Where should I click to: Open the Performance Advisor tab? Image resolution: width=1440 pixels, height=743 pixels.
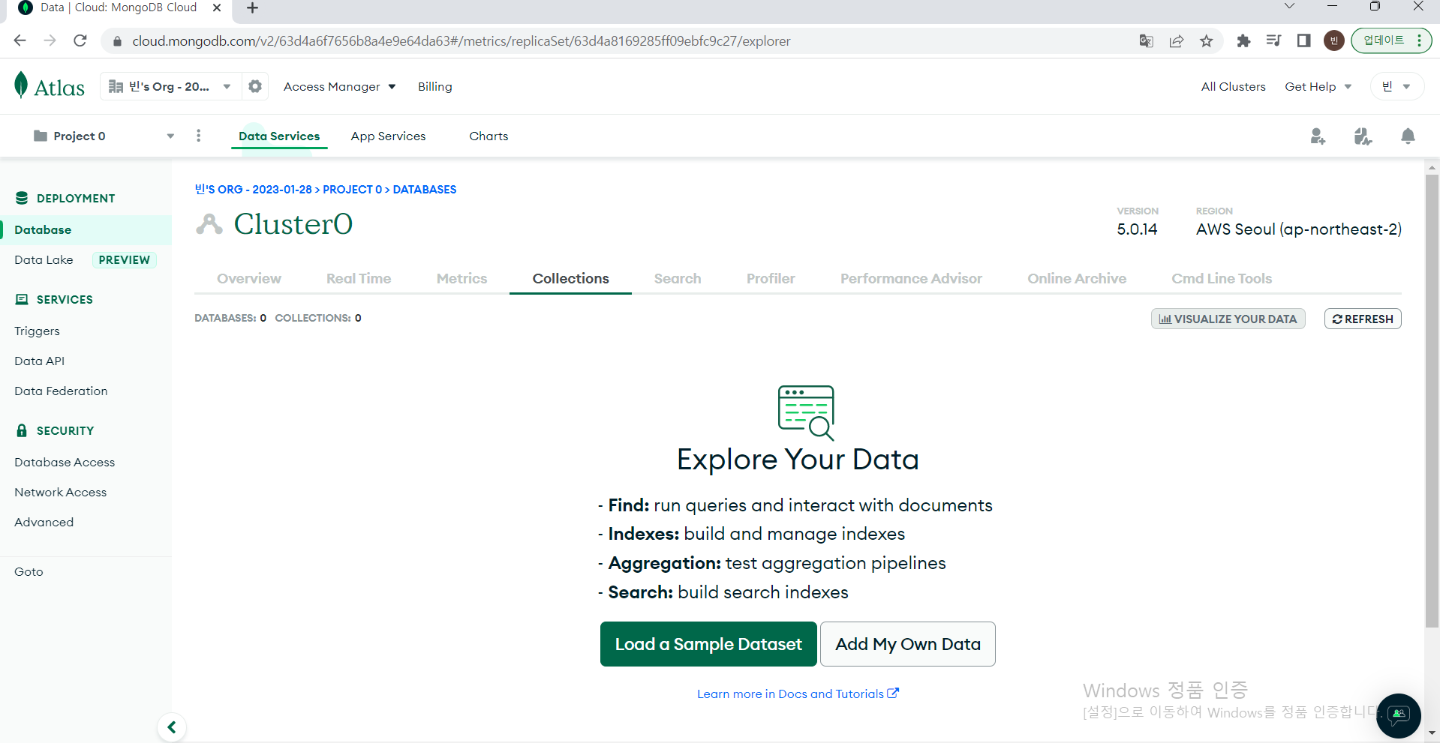[911, 279]
